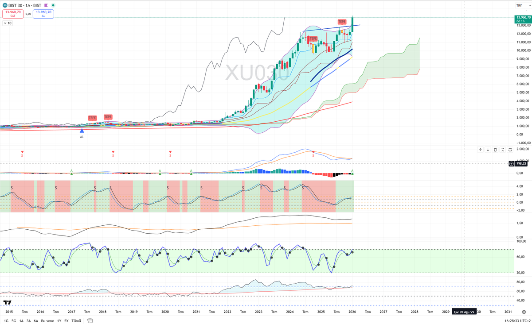Click the green A buy marker near 2026
The image size is (532, 324).
[x=352, y=172]
